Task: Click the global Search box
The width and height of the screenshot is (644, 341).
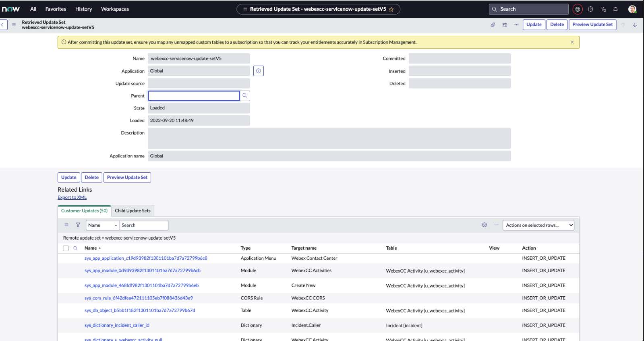Action: [529, 9]
